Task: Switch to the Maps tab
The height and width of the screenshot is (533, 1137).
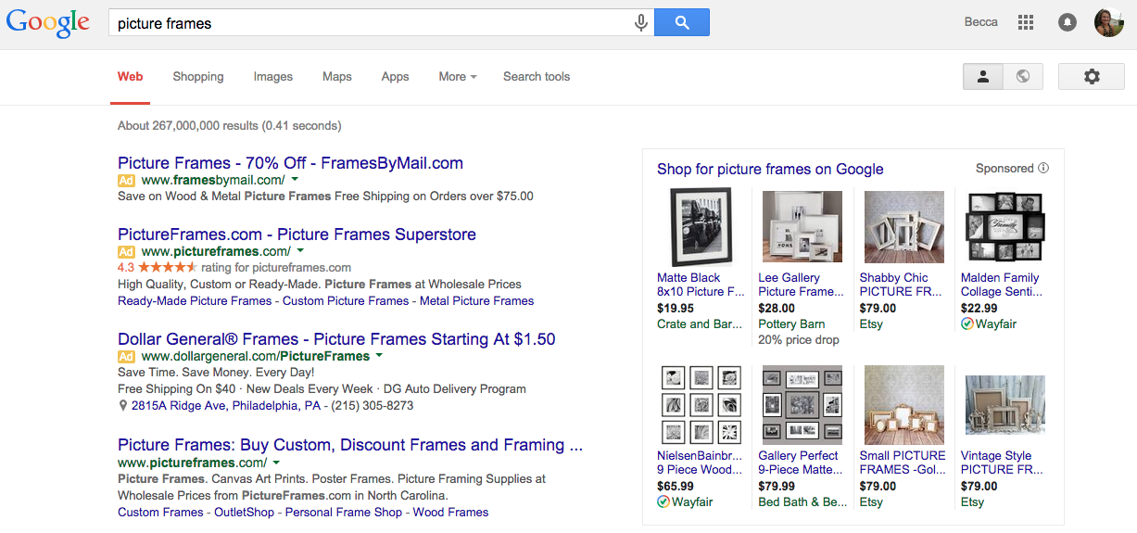Action: coord(337,77)
